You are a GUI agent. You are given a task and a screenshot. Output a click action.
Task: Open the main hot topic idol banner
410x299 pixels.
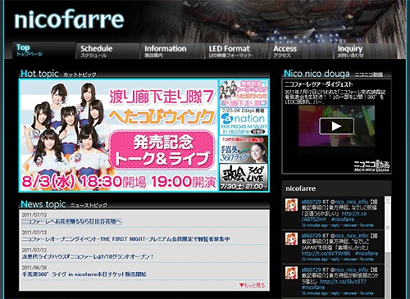tap(119, 135)
